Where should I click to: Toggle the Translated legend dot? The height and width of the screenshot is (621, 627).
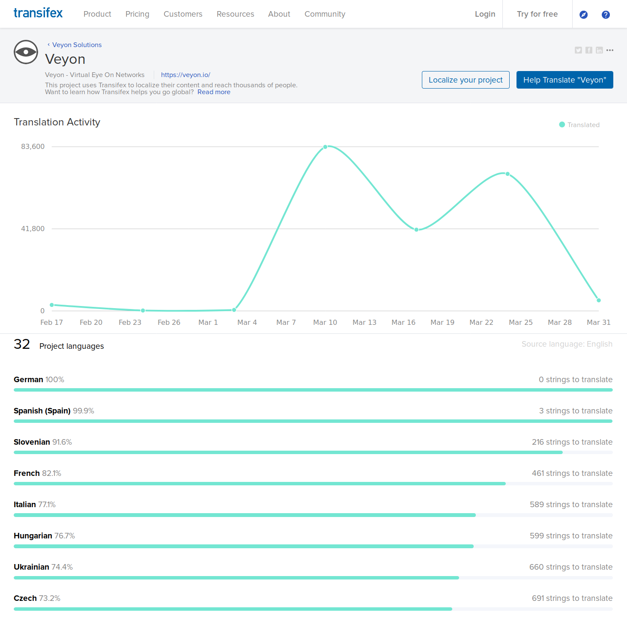click(562, 125)
